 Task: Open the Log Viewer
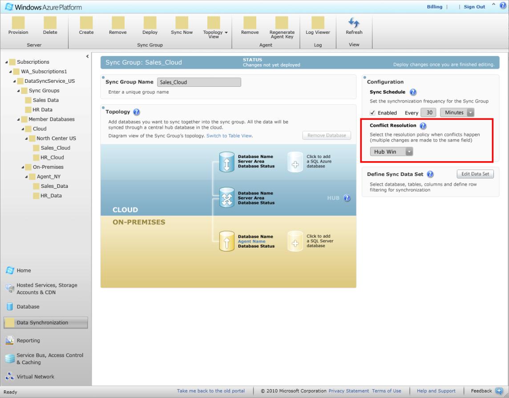pos(318,23)
